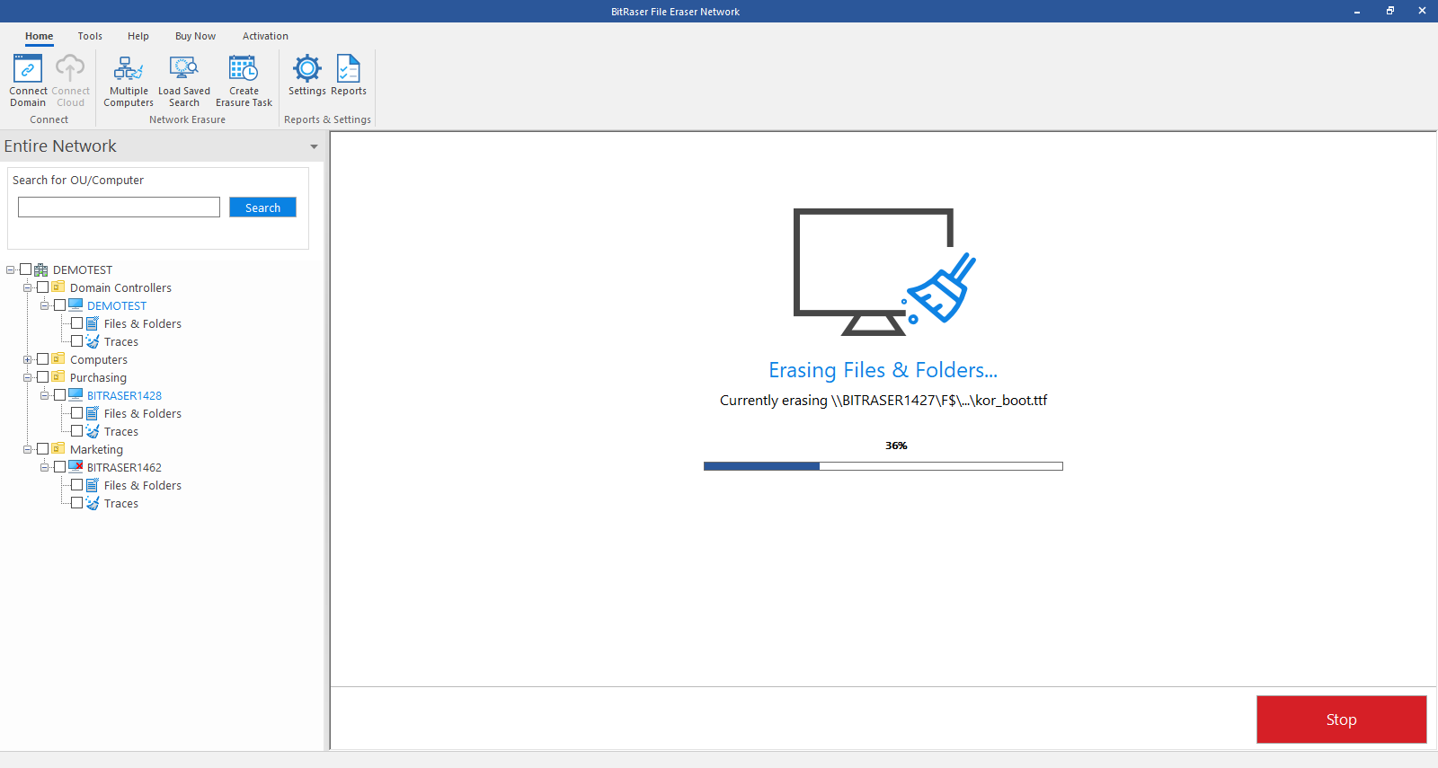Click Files & Folders icon under BITRASER1462
1438x768 pixels.
click(93, 485)
